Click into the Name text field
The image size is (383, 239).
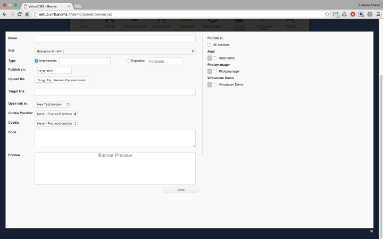click(115, 39)
